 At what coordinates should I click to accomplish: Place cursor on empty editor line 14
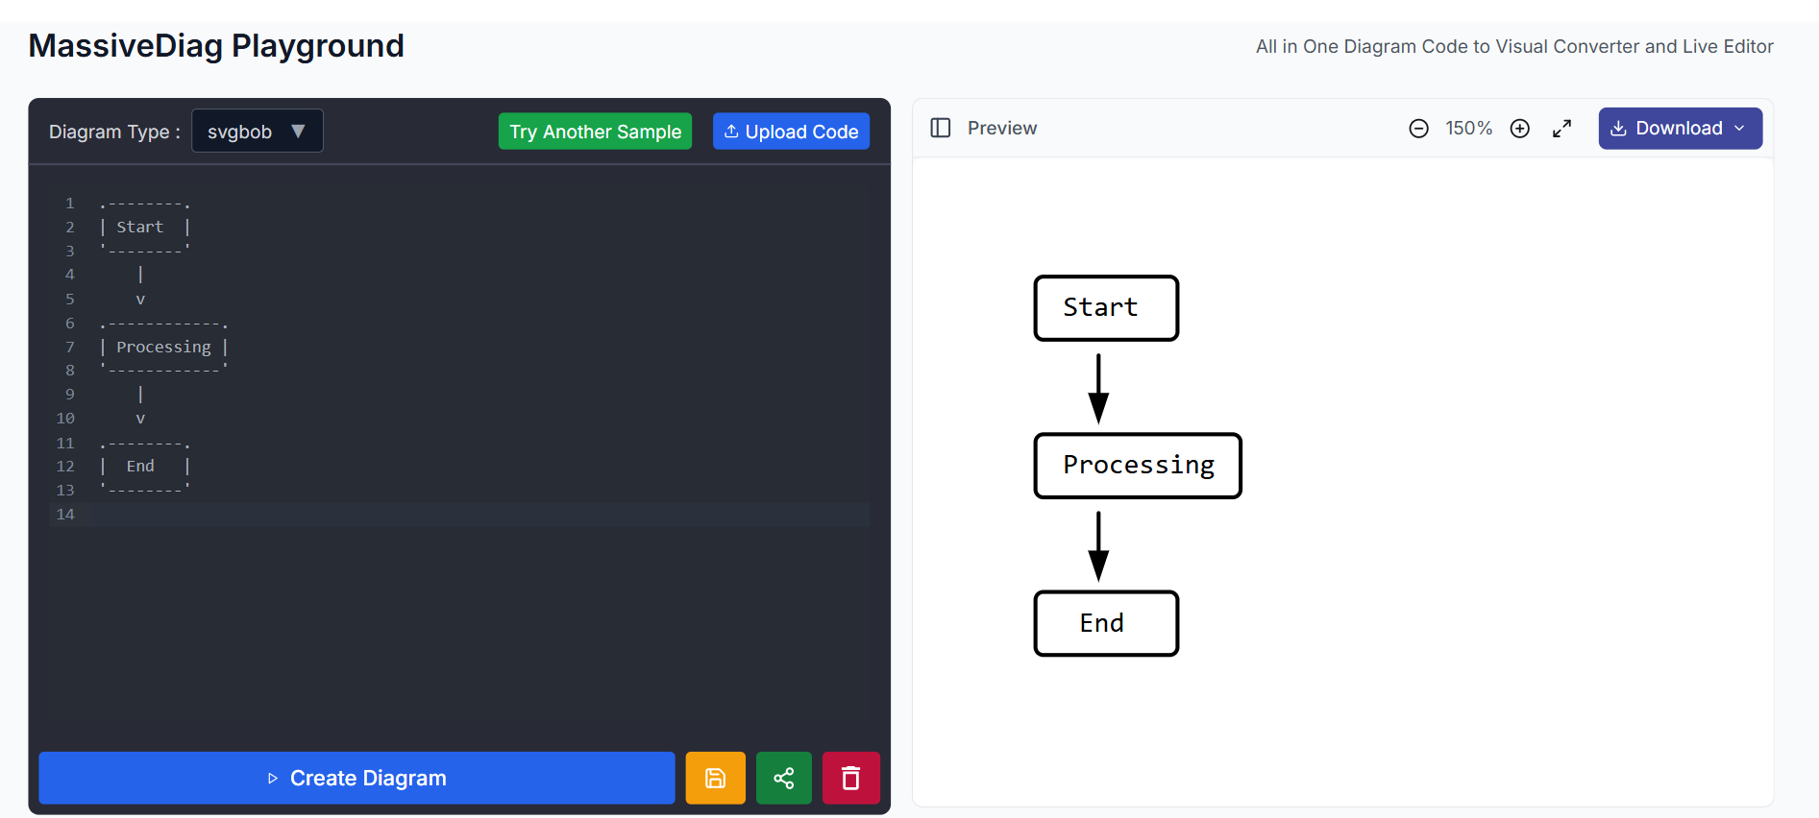coord(480,515)
